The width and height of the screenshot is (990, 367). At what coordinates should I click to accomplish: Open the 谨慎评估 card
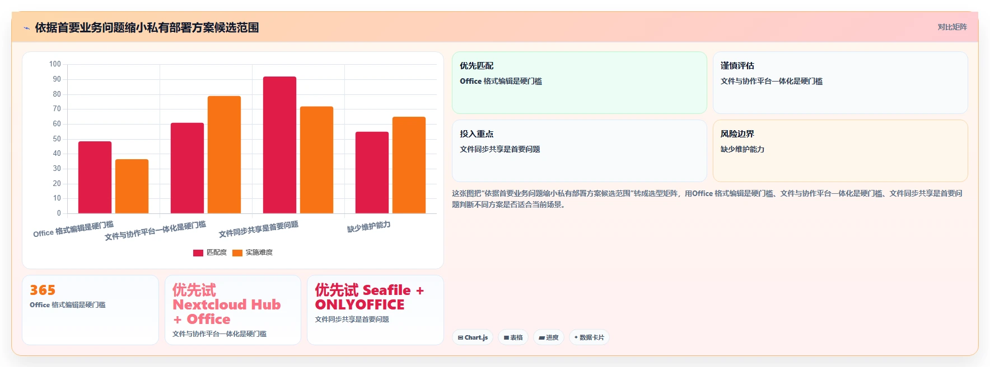point(840,83)
